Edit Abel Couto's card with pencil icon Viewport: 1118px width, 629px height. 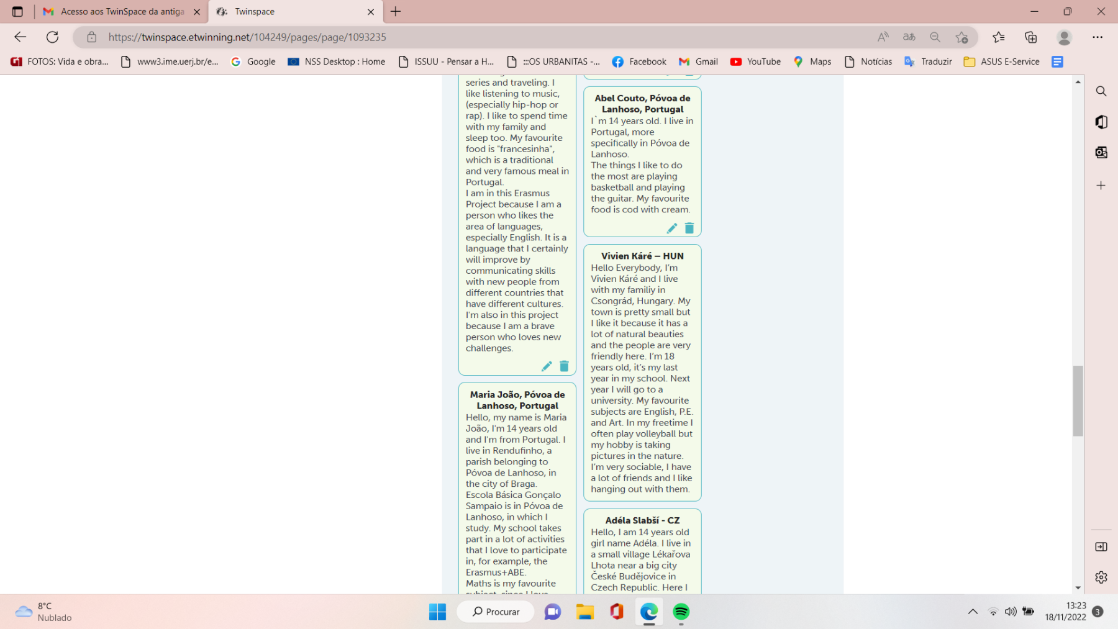tap(671, 229)
